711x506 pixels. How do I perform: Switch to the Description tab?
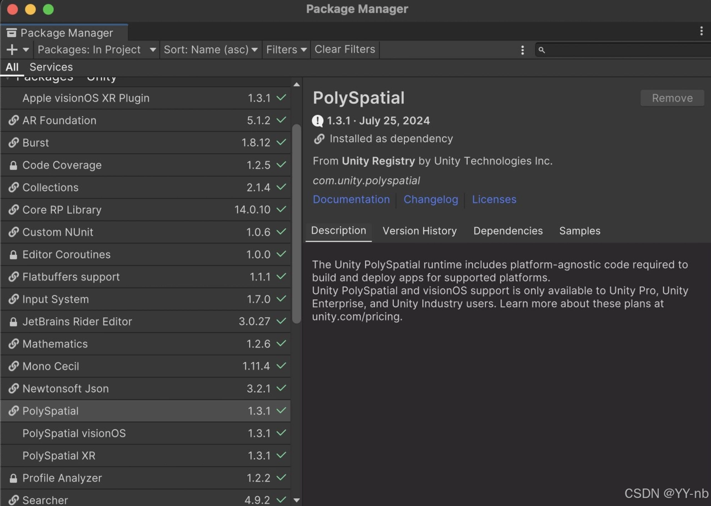(x=338, y=231)
